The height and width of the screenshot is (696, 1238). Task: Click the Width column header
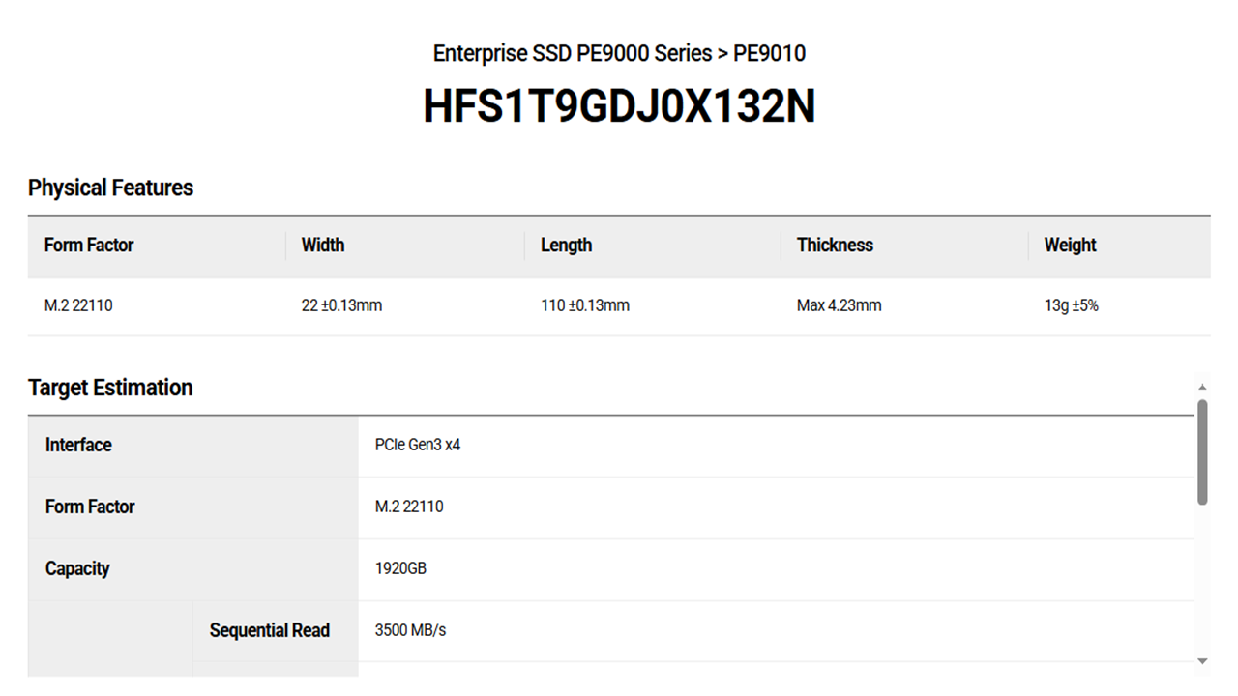tap(323, 246)
